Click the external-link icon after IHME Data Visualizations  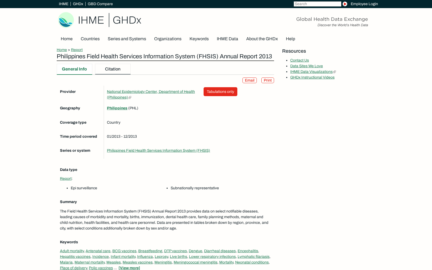tap(335, 72)
